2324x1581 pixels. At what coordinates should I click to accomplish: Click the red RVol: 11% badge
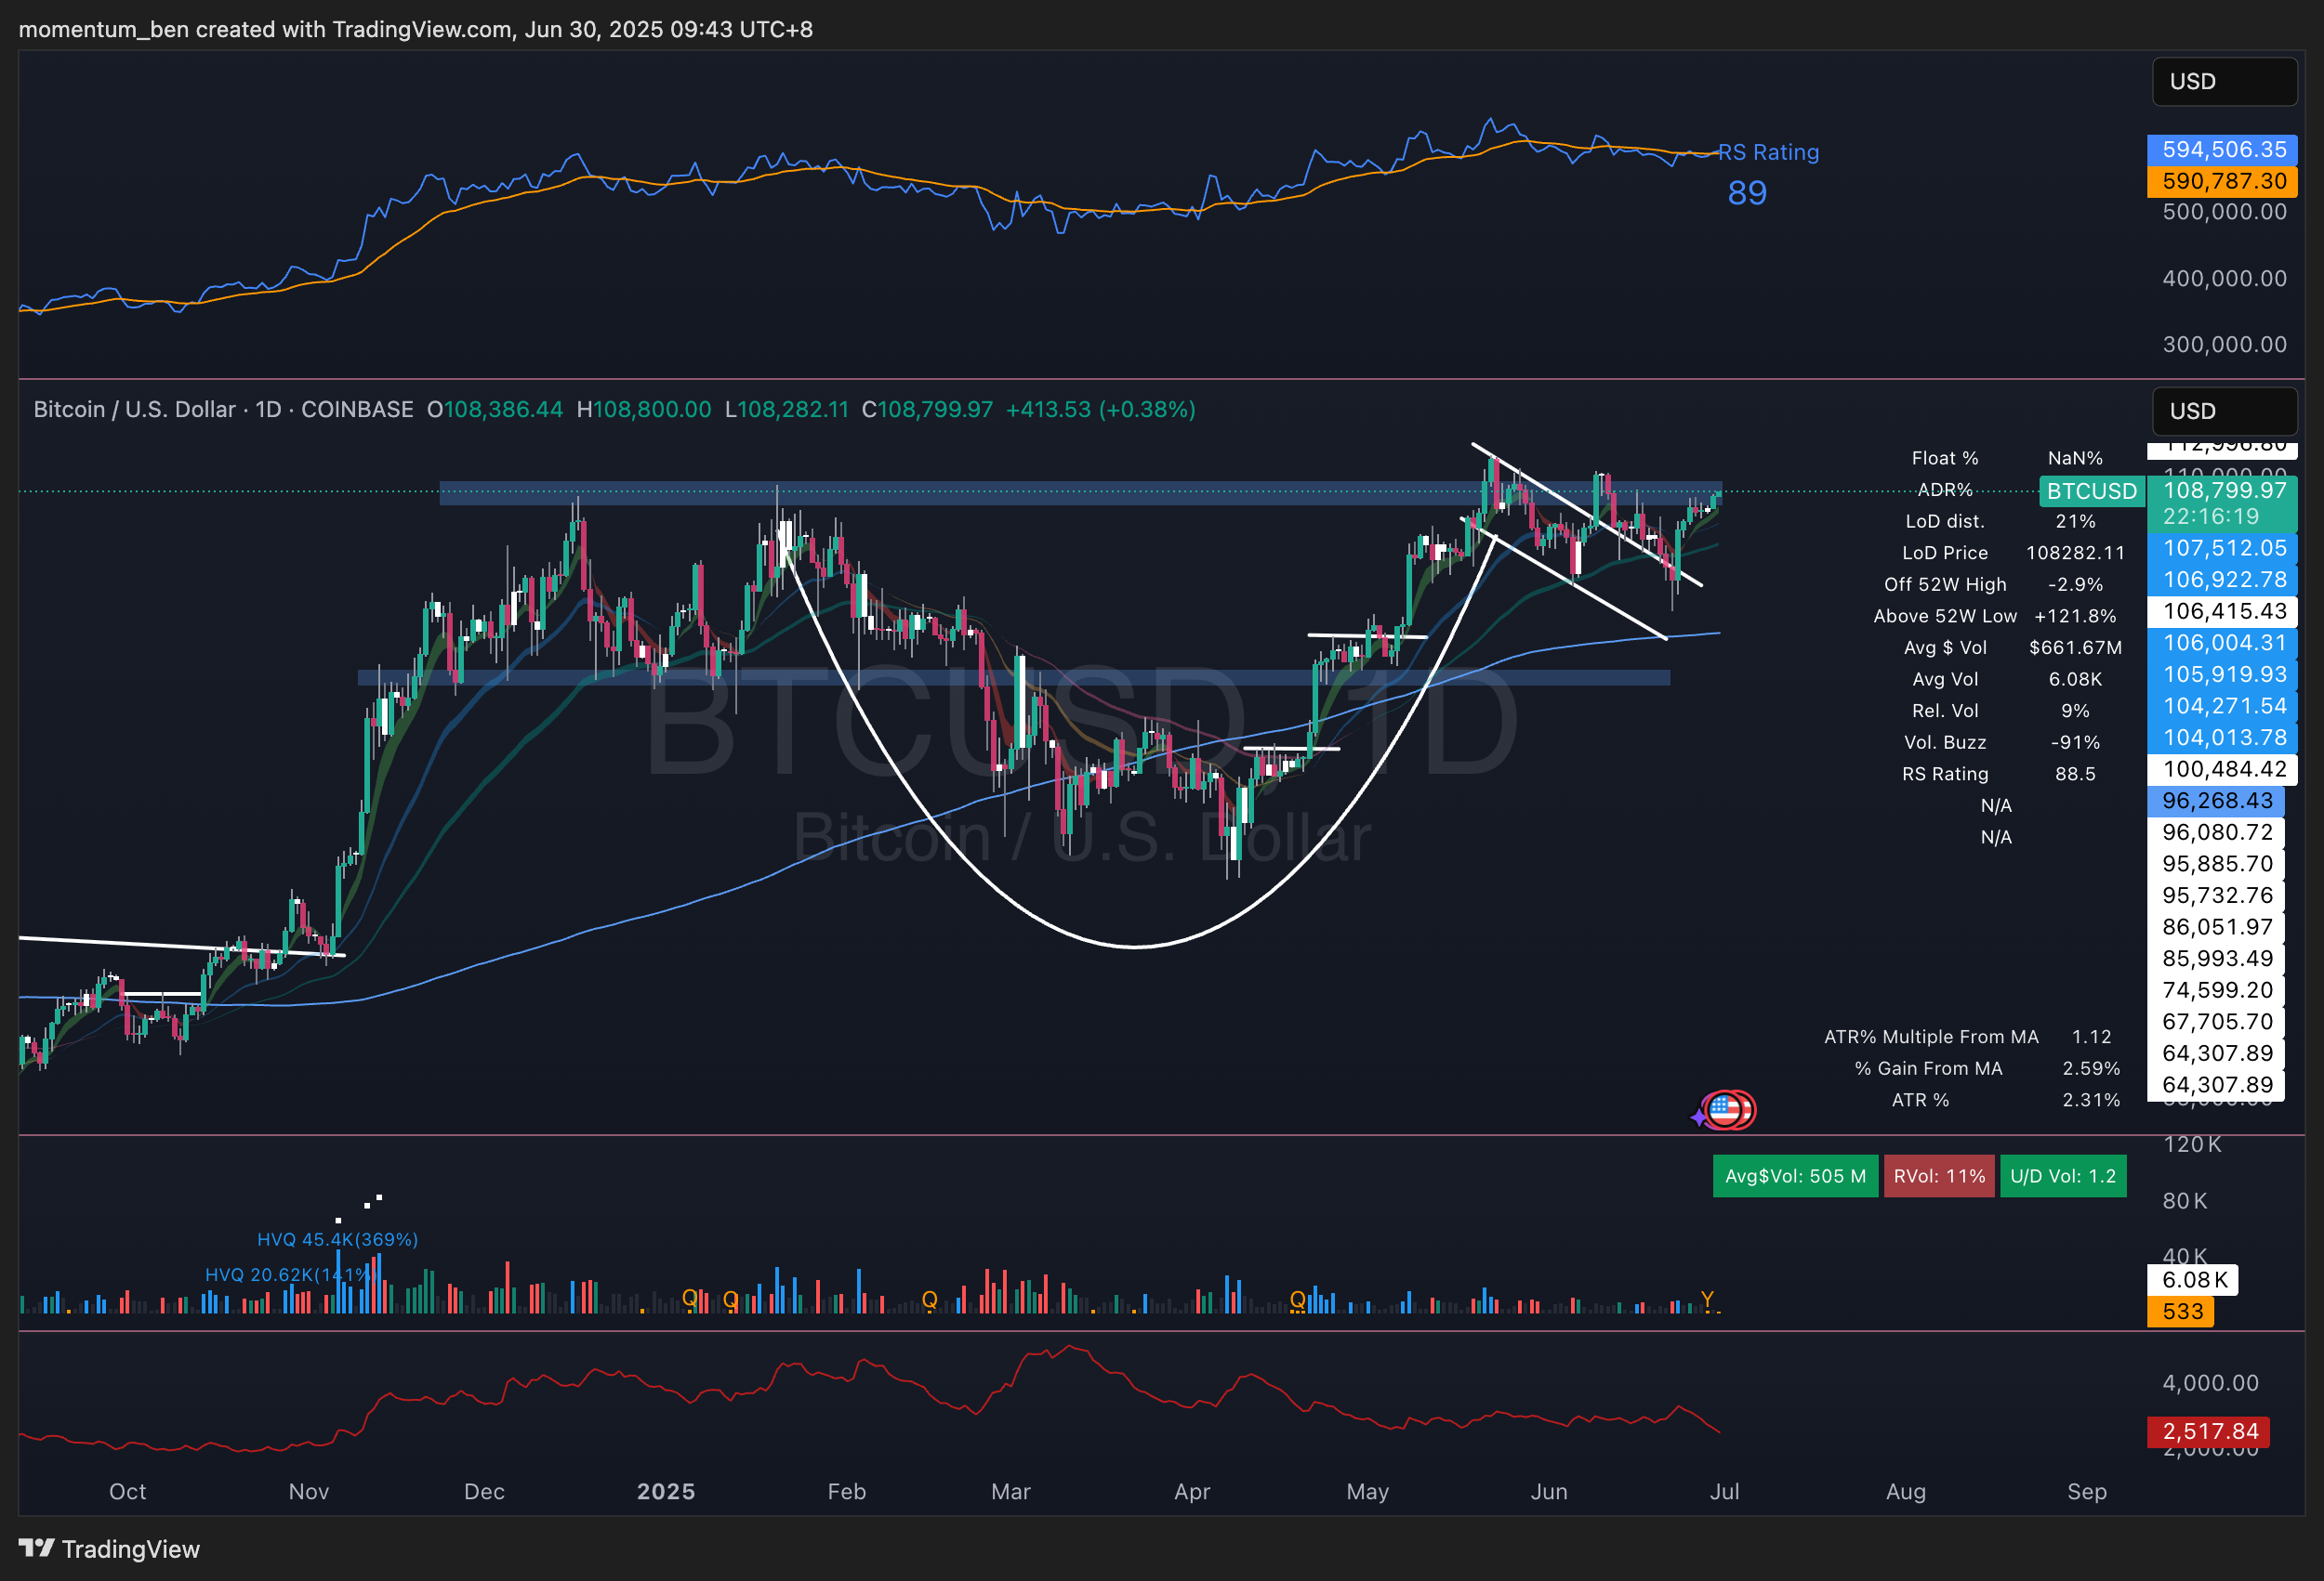tap(1938, 1175)
